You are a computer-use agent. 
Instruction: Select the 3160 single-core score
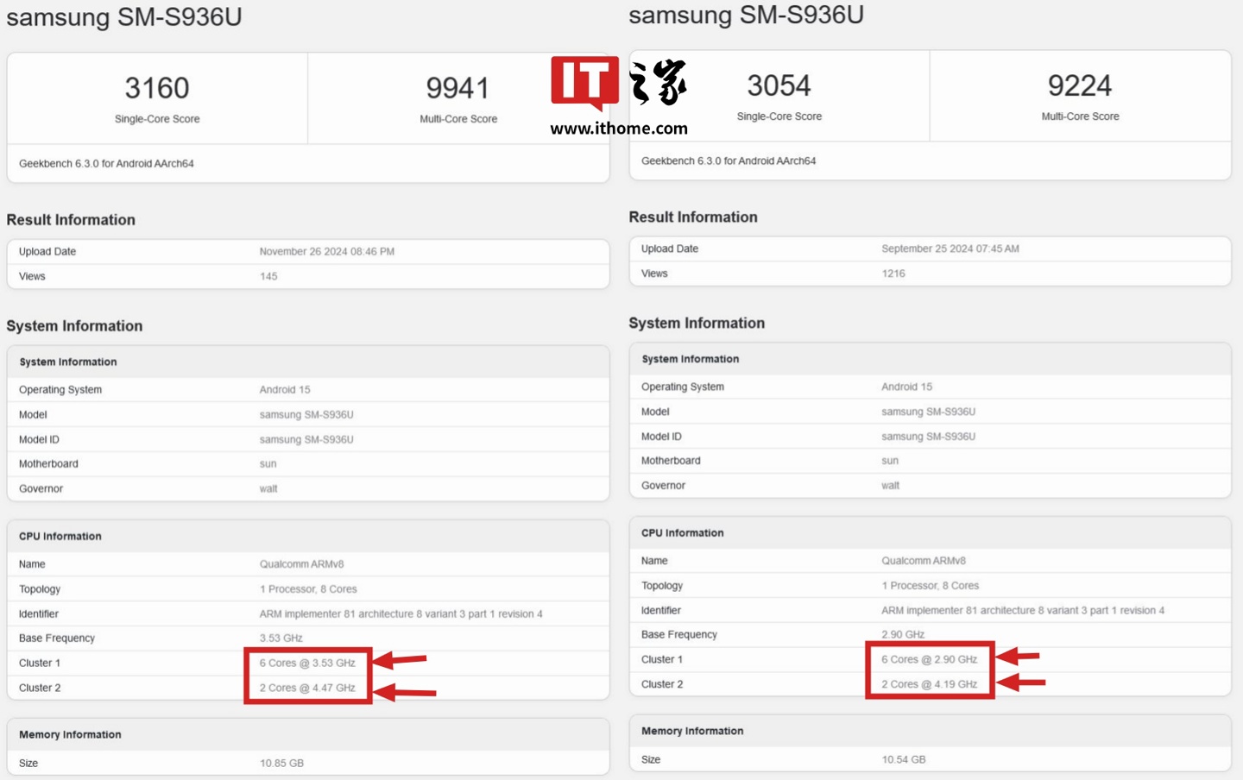(x=156, y=88)
